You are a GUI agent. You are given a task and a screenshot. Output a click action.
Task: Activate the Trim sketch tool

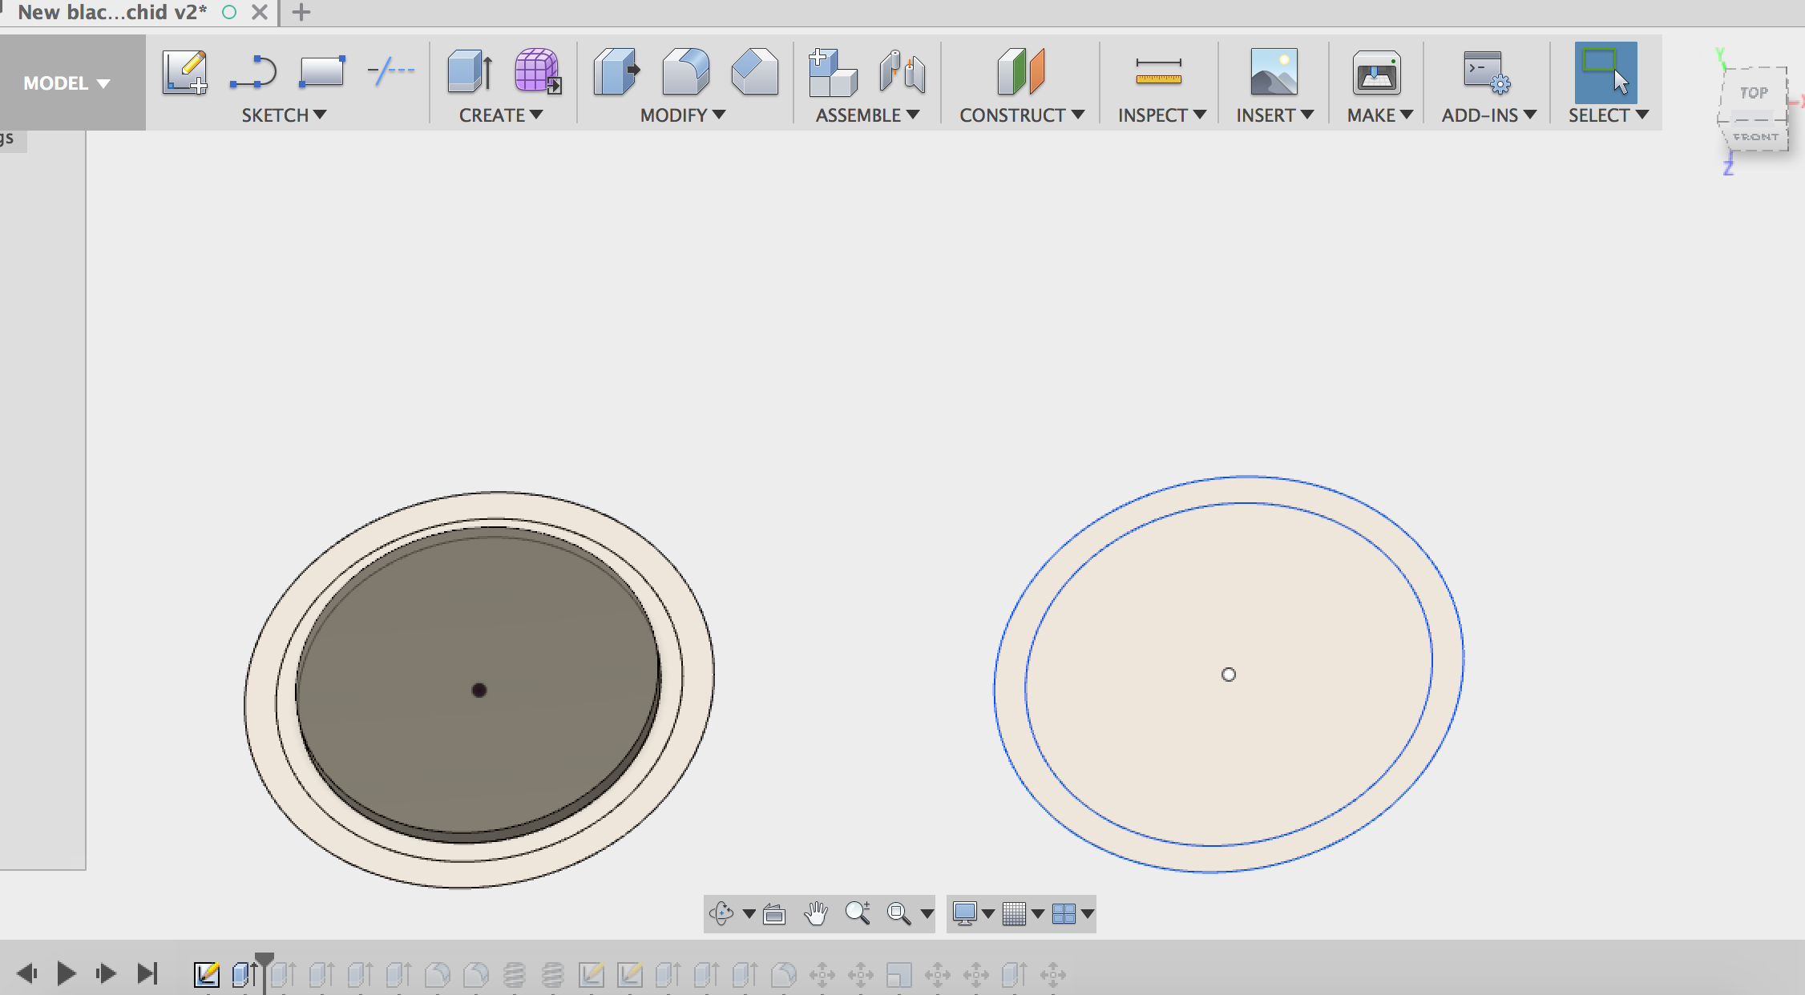pyautogui.click(x=390, y=71)
